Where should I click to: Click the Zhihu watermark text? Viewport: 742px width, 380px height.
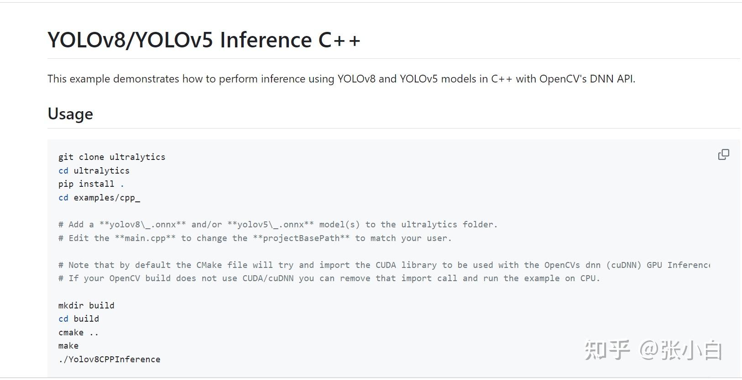click(653, 350)
